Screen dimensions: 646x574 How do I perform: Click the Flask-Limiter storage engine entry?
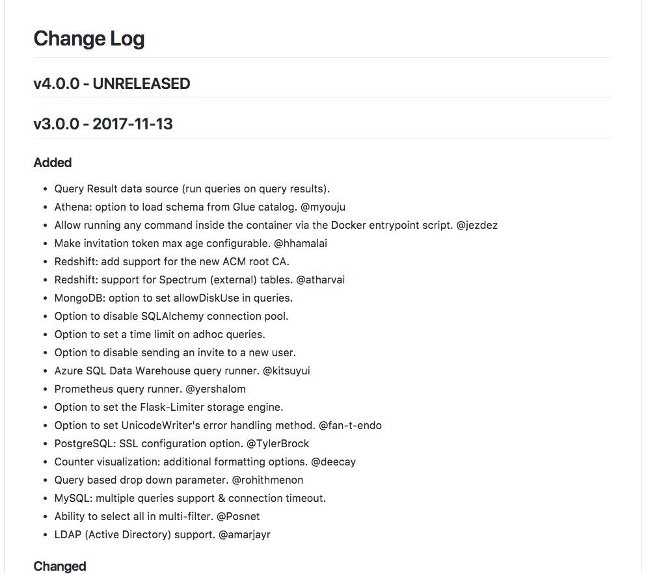coord(168,407)
